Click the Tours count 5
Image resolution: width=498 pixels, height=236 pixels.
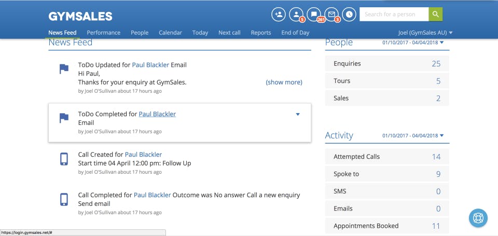[438, 81]
